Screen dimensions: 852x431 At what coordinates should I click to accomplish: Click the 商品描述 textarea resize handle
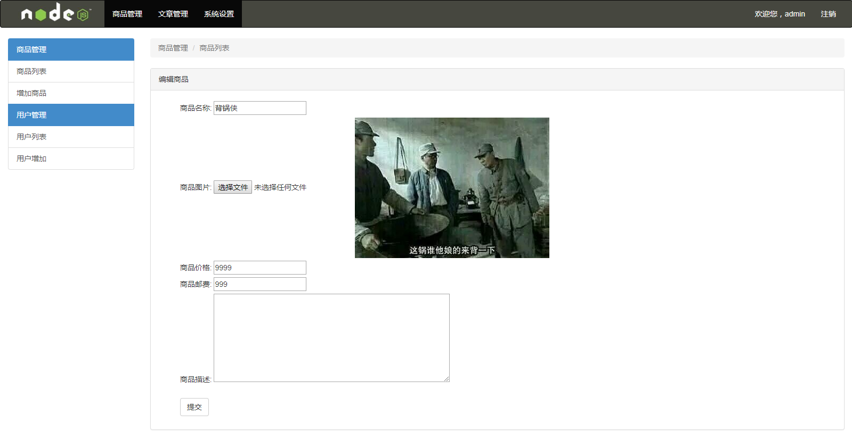[447, 379]
